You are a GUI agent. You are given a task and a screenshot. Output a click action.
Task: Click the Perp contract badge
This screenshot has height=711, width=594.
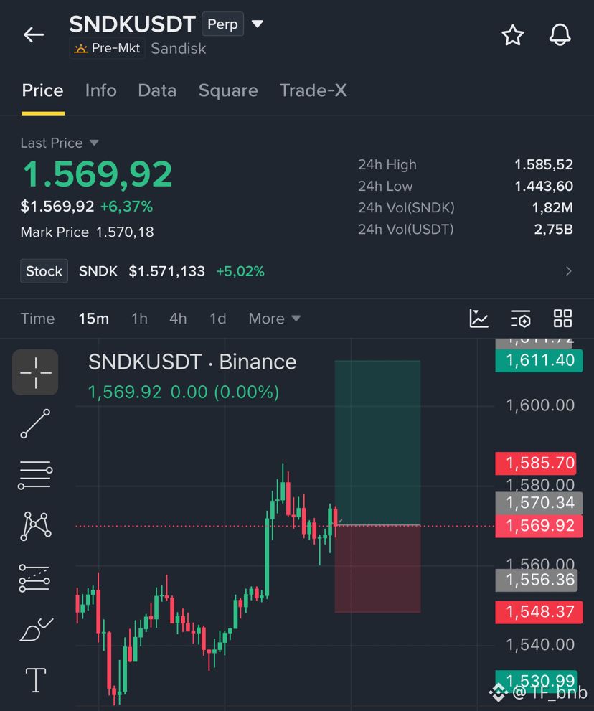coord(222,24)
